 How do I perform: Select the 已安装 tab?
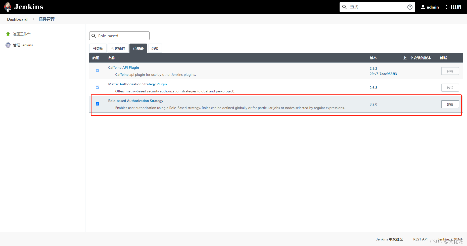(x=138, y=48)
